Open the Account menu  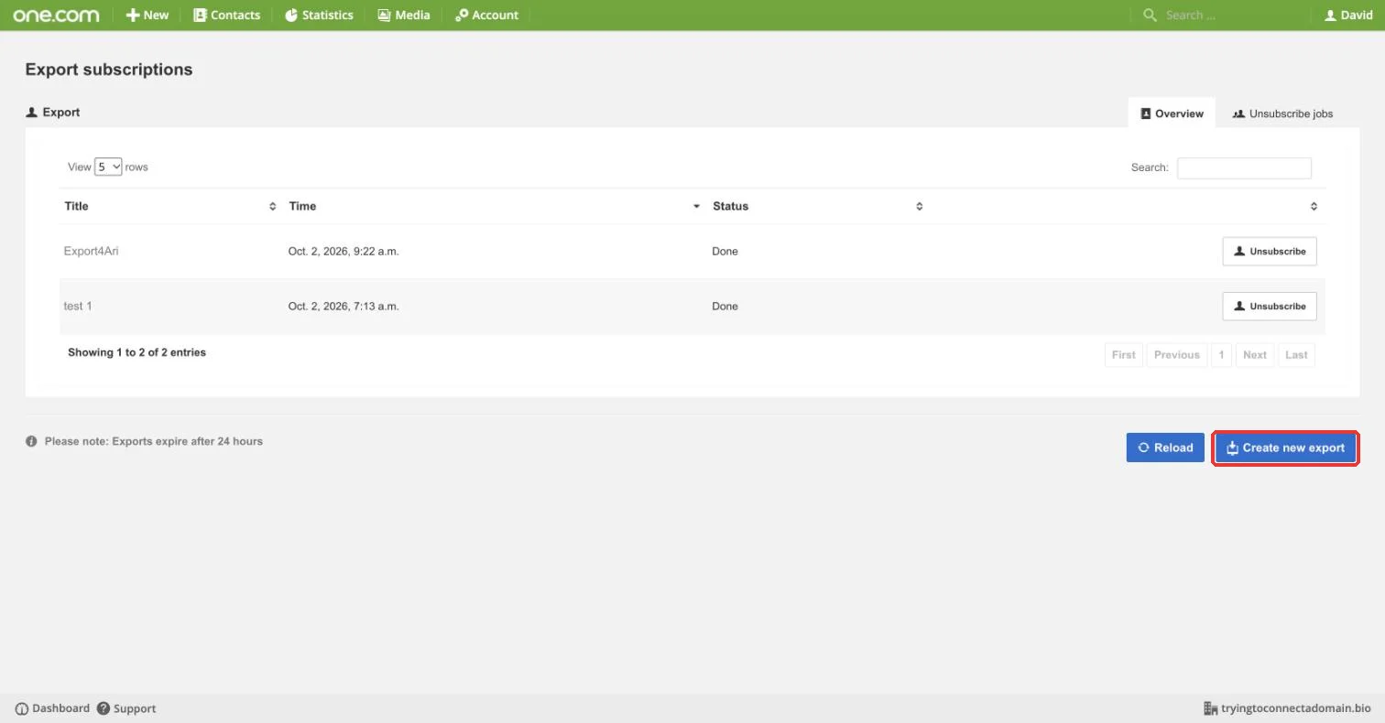point(486,15)
